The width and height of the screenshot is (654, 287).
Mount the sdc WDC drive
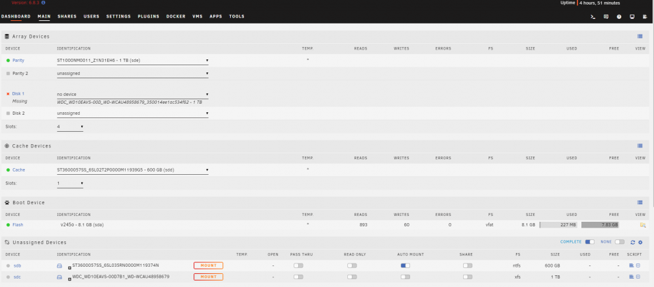coord(208,277)
